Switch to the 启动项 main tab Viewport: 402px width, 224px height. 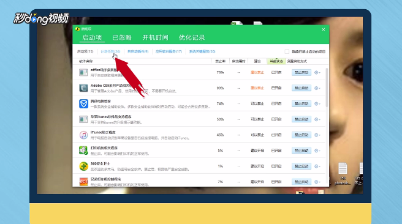tap(92, 37)
